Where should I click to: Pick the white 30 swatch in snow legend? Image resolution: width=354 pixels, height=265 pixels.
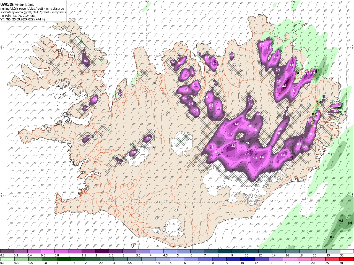tap(346, 251)
